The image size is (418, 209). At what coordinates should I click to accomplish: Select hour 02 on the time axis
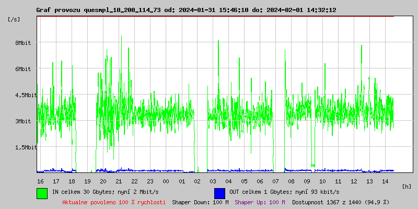click(x=197, y=181)
